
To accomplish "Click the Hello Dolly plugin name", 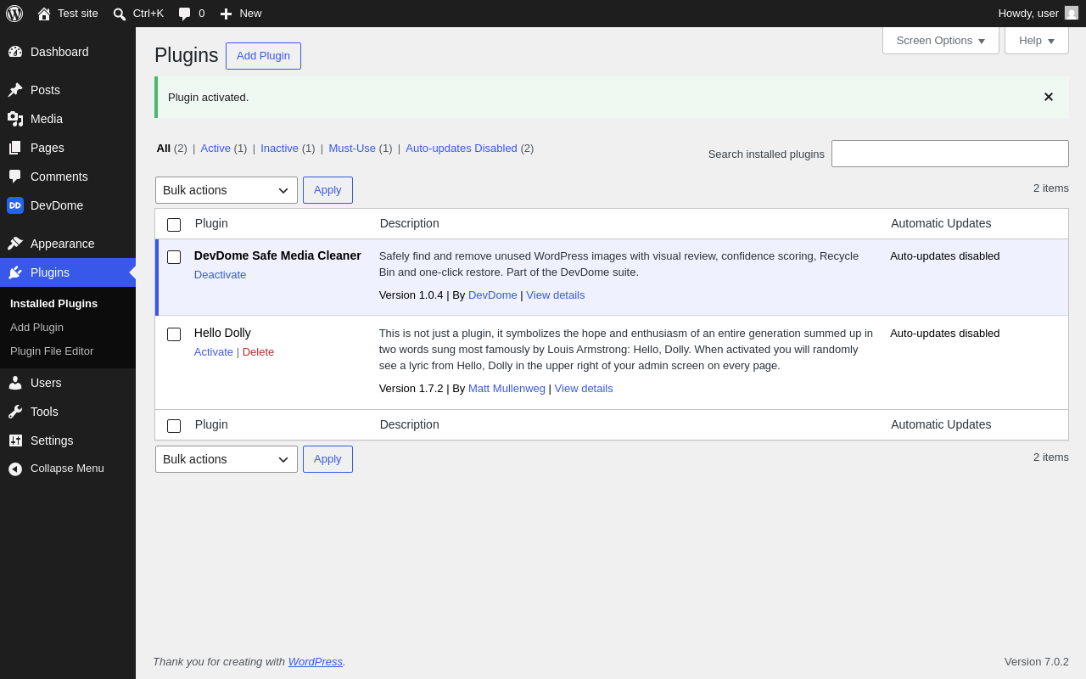I will point(222,333).
